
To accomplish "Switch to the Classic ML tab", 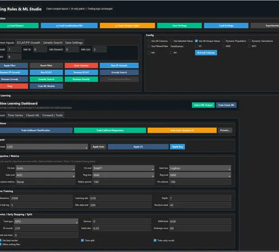I will (x=32, y=115).
